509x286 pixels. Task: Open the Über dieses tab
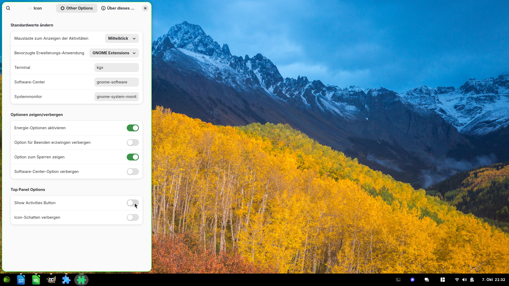point(118,8)
